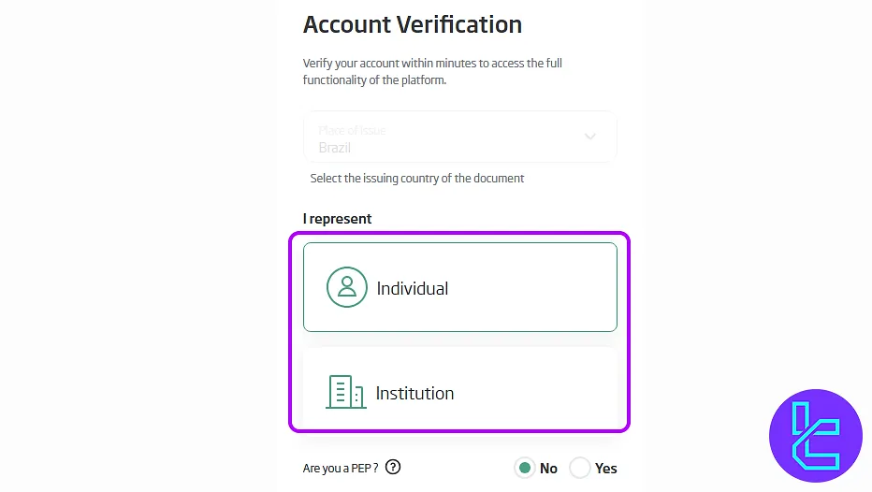This screenshot has width=872, height=492.
Task: Click the building icon for Institution
Action: pyautogui.click(x=345, y=393)
